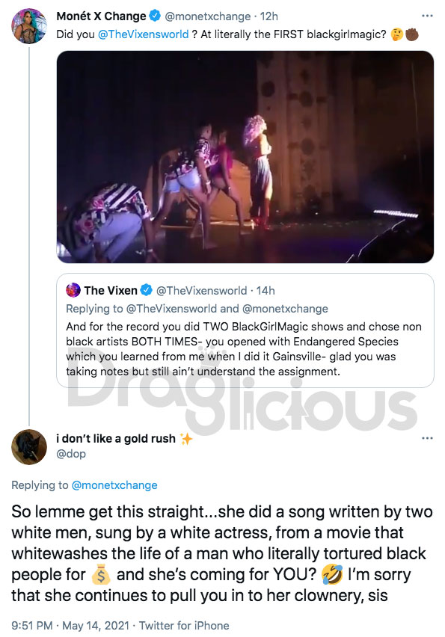Open The Vixen's quoted tweet card
Screen dimensions: 445x637
245,330
